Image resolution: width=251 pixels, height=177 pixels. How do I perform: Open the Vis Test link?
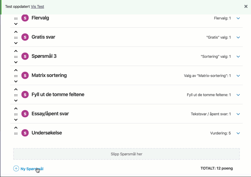(37, 7)
